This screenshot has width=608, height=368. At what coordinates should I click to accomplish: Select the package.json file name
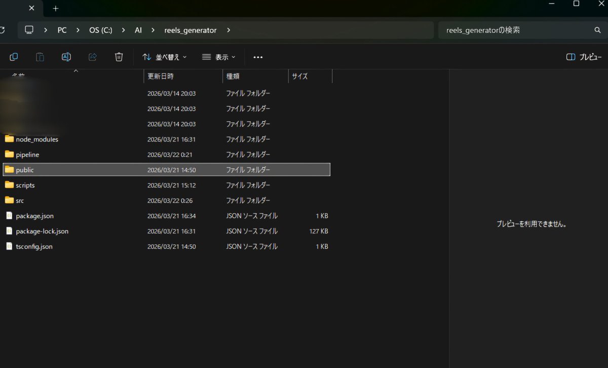[x=34, y=216]
